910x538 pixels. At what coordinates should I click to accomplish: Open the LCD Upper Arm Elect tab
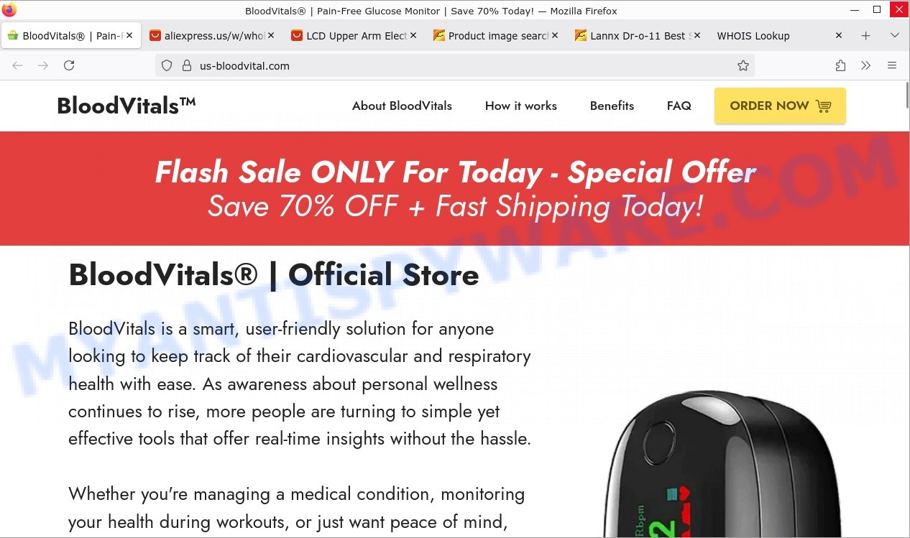coord(349,35)
